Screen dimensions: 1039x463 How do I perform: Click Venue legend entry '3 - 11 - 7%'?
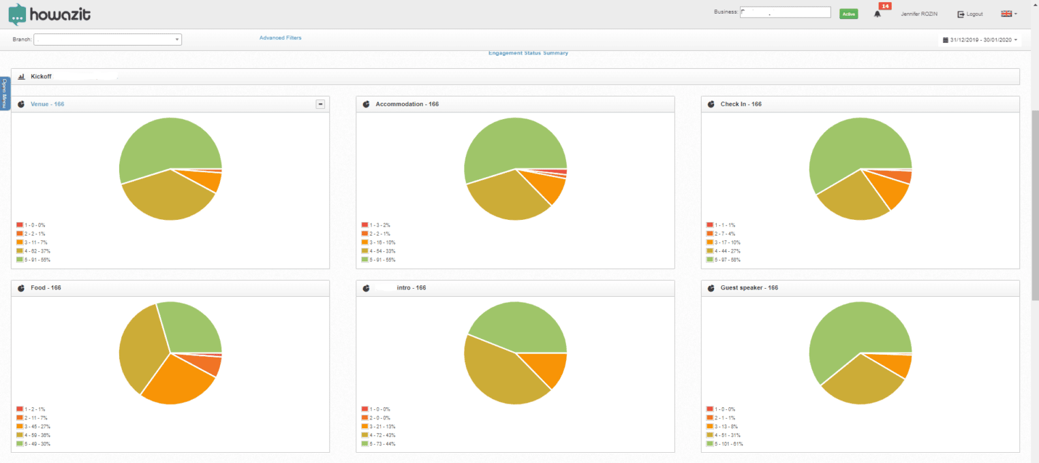point(32,242)
